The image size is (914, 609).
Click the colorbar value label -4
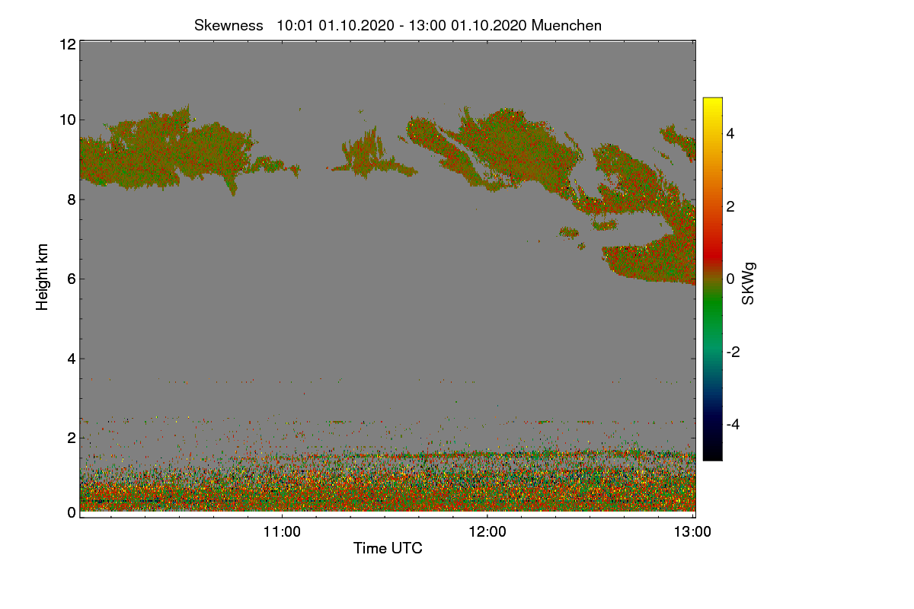733,424
